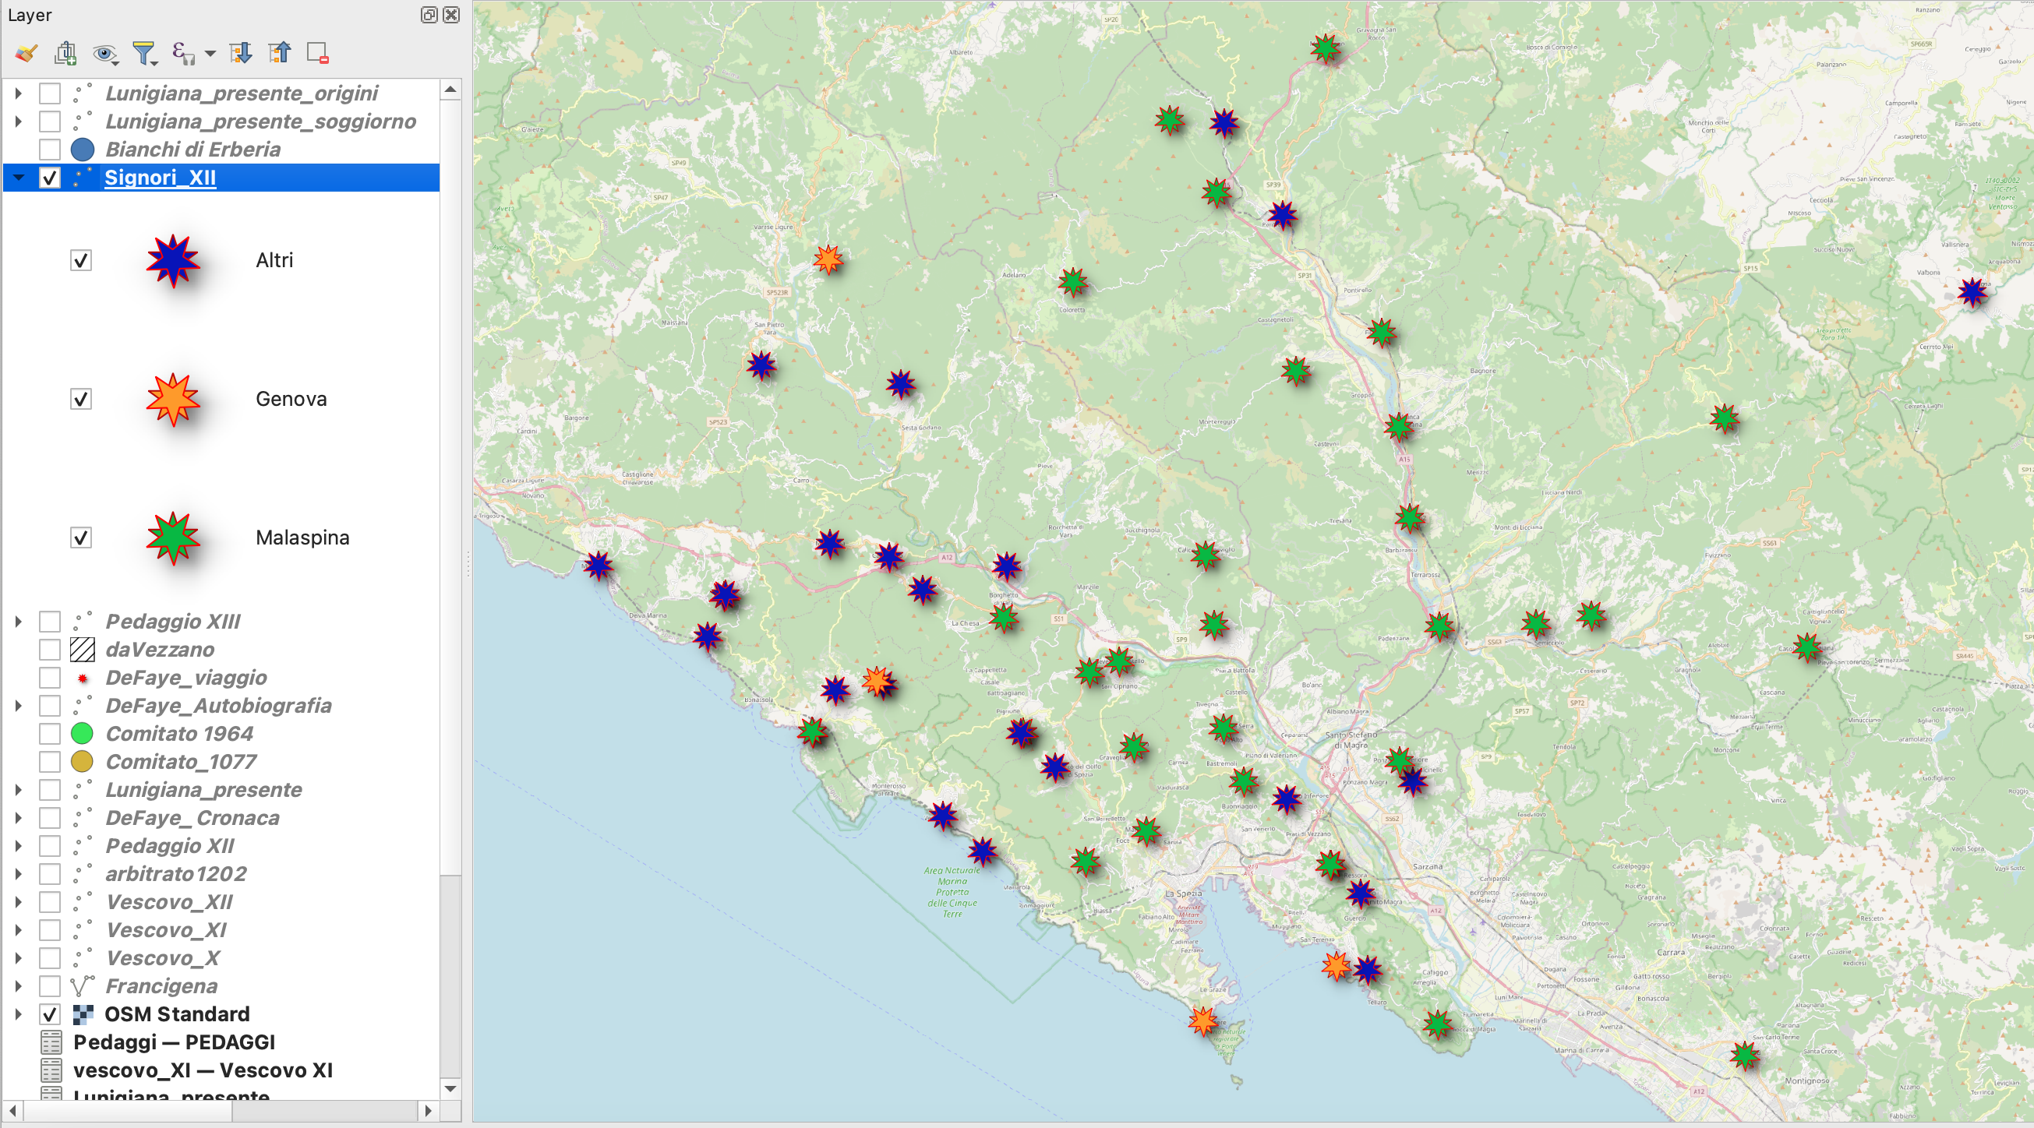Expand Lunigiana_presente_soggiorno layer
Viewport: 2034px width, 1128px height.
pyautogui.click(x=18, y=122)
